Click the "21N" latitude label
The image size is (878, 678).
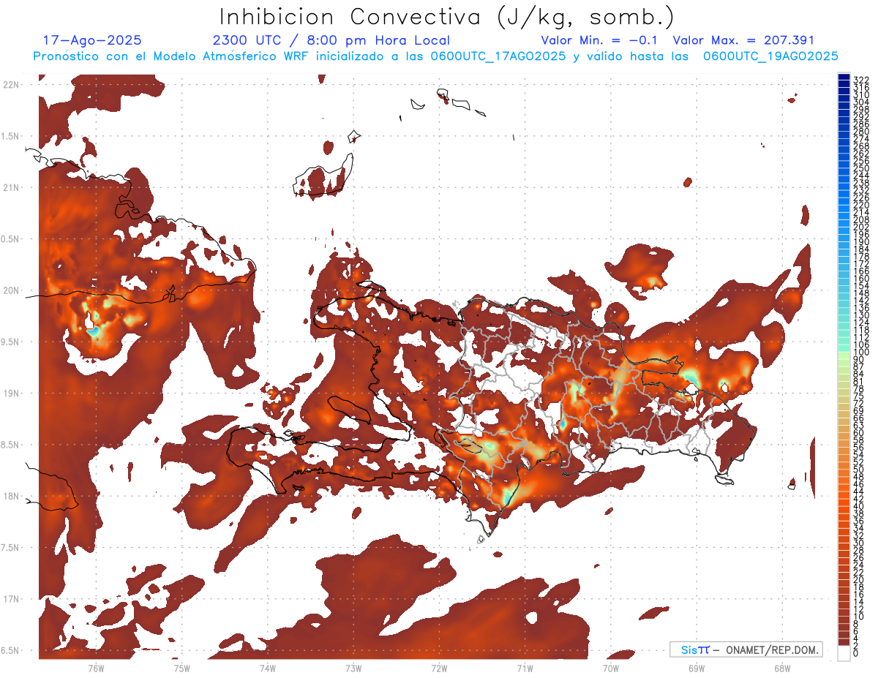coord(11,188)
